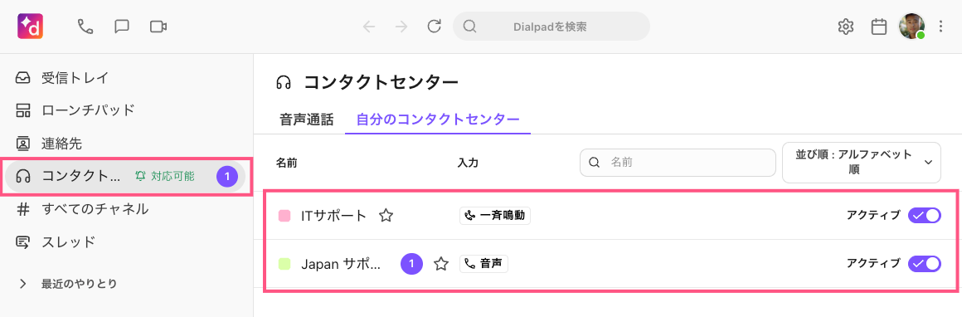Image resolution: width=962 pixels, height=317 pixels.
Task: Click the Launchpad grid icon in the sidebar
Action: coord(23,110)
